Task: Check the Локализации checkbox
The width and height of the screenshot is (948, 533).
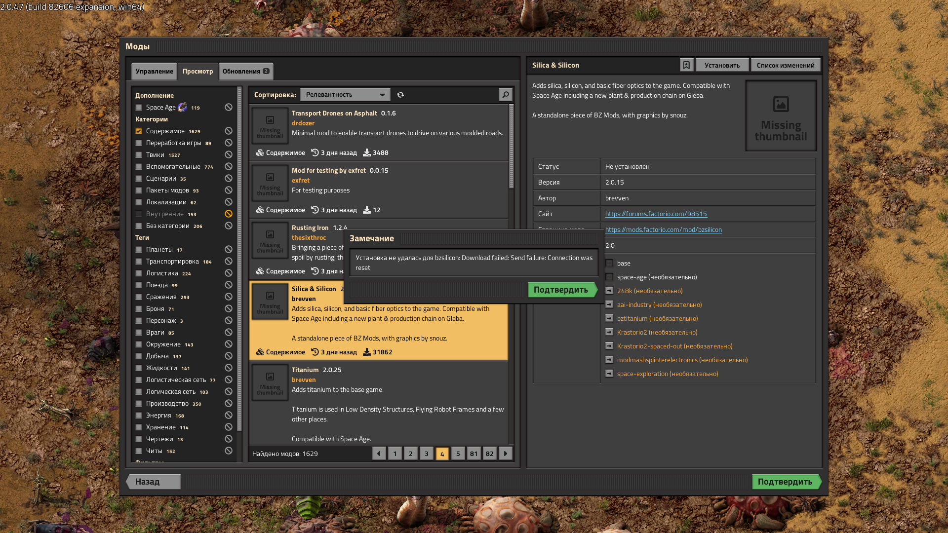Action: point(139,202)
